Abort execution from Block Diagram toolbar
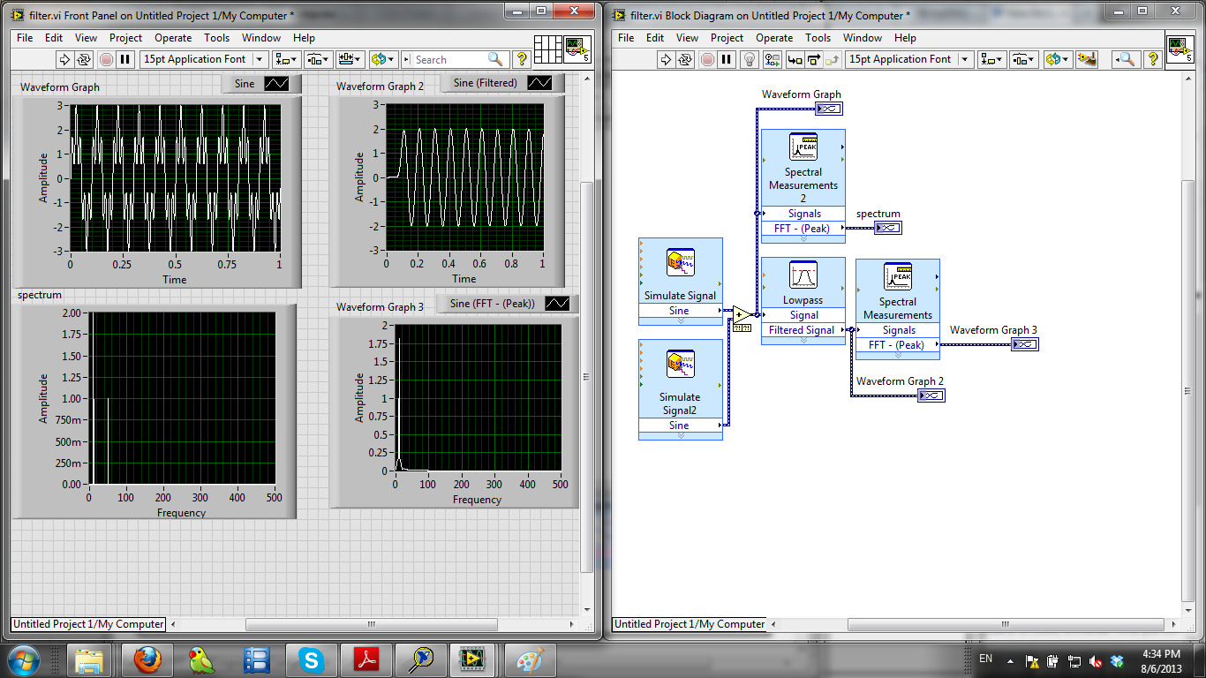This screenshot has width=1206, height=678. click(707, 59)
